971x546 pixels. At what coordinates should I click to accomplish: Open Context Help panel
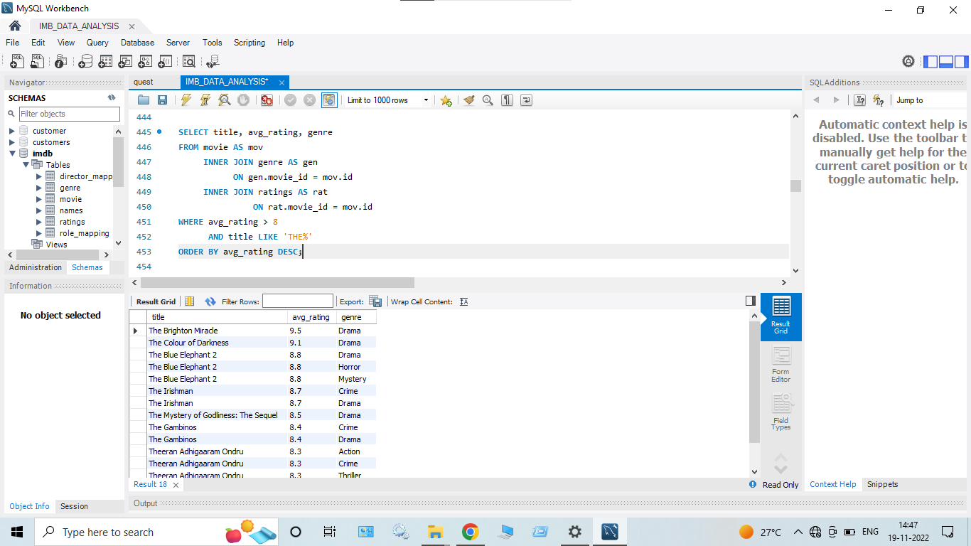832,484
